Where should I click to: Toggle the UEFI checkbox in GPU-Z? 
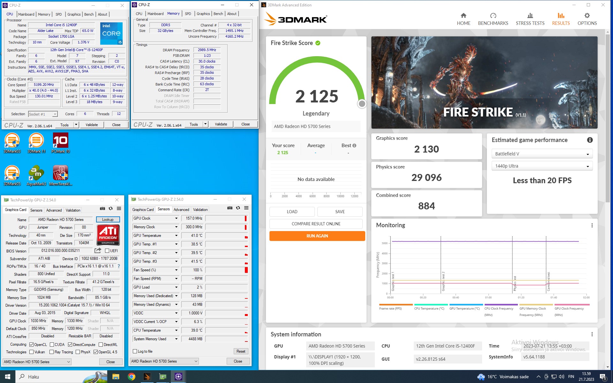[107, 251]
